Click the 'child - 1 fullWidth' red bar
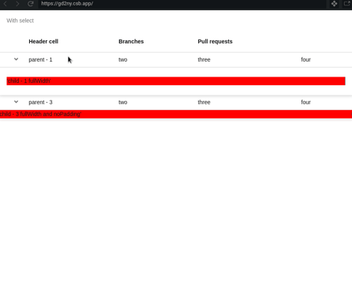 click(x=176, y=81)
